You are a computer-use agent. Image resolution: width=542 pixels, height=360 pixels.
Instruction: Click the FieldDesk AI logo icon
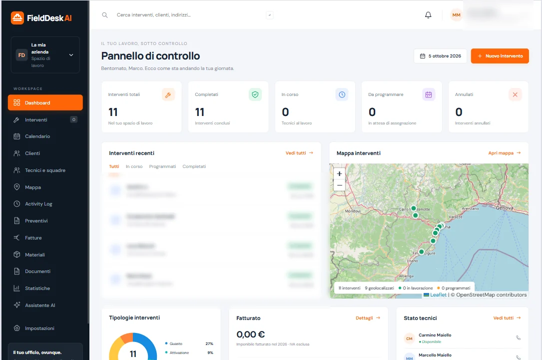(x=17, y=18)
